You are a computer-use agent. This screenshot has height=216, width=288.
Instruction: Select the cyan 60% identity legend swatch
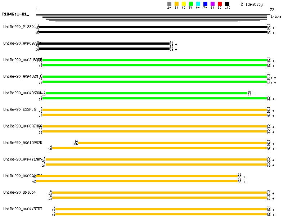198,4
